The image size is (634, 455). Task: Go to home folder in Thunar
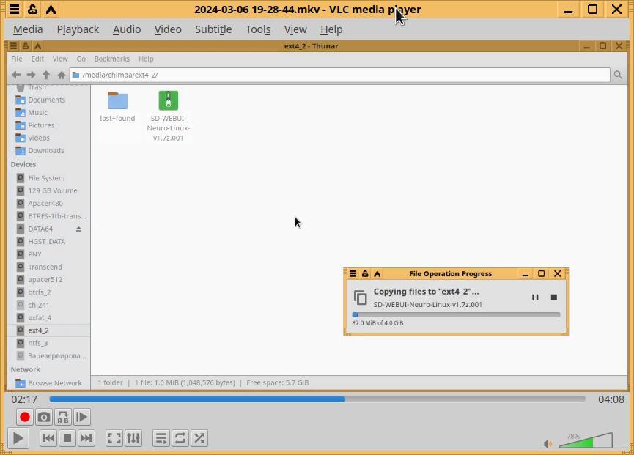pyautogui.click(x=62, y=75)
